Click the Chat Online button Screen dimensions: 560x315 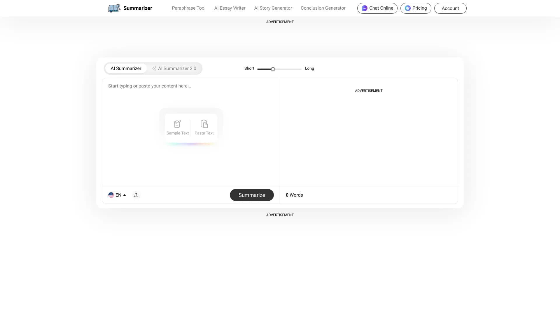(377, 8)
